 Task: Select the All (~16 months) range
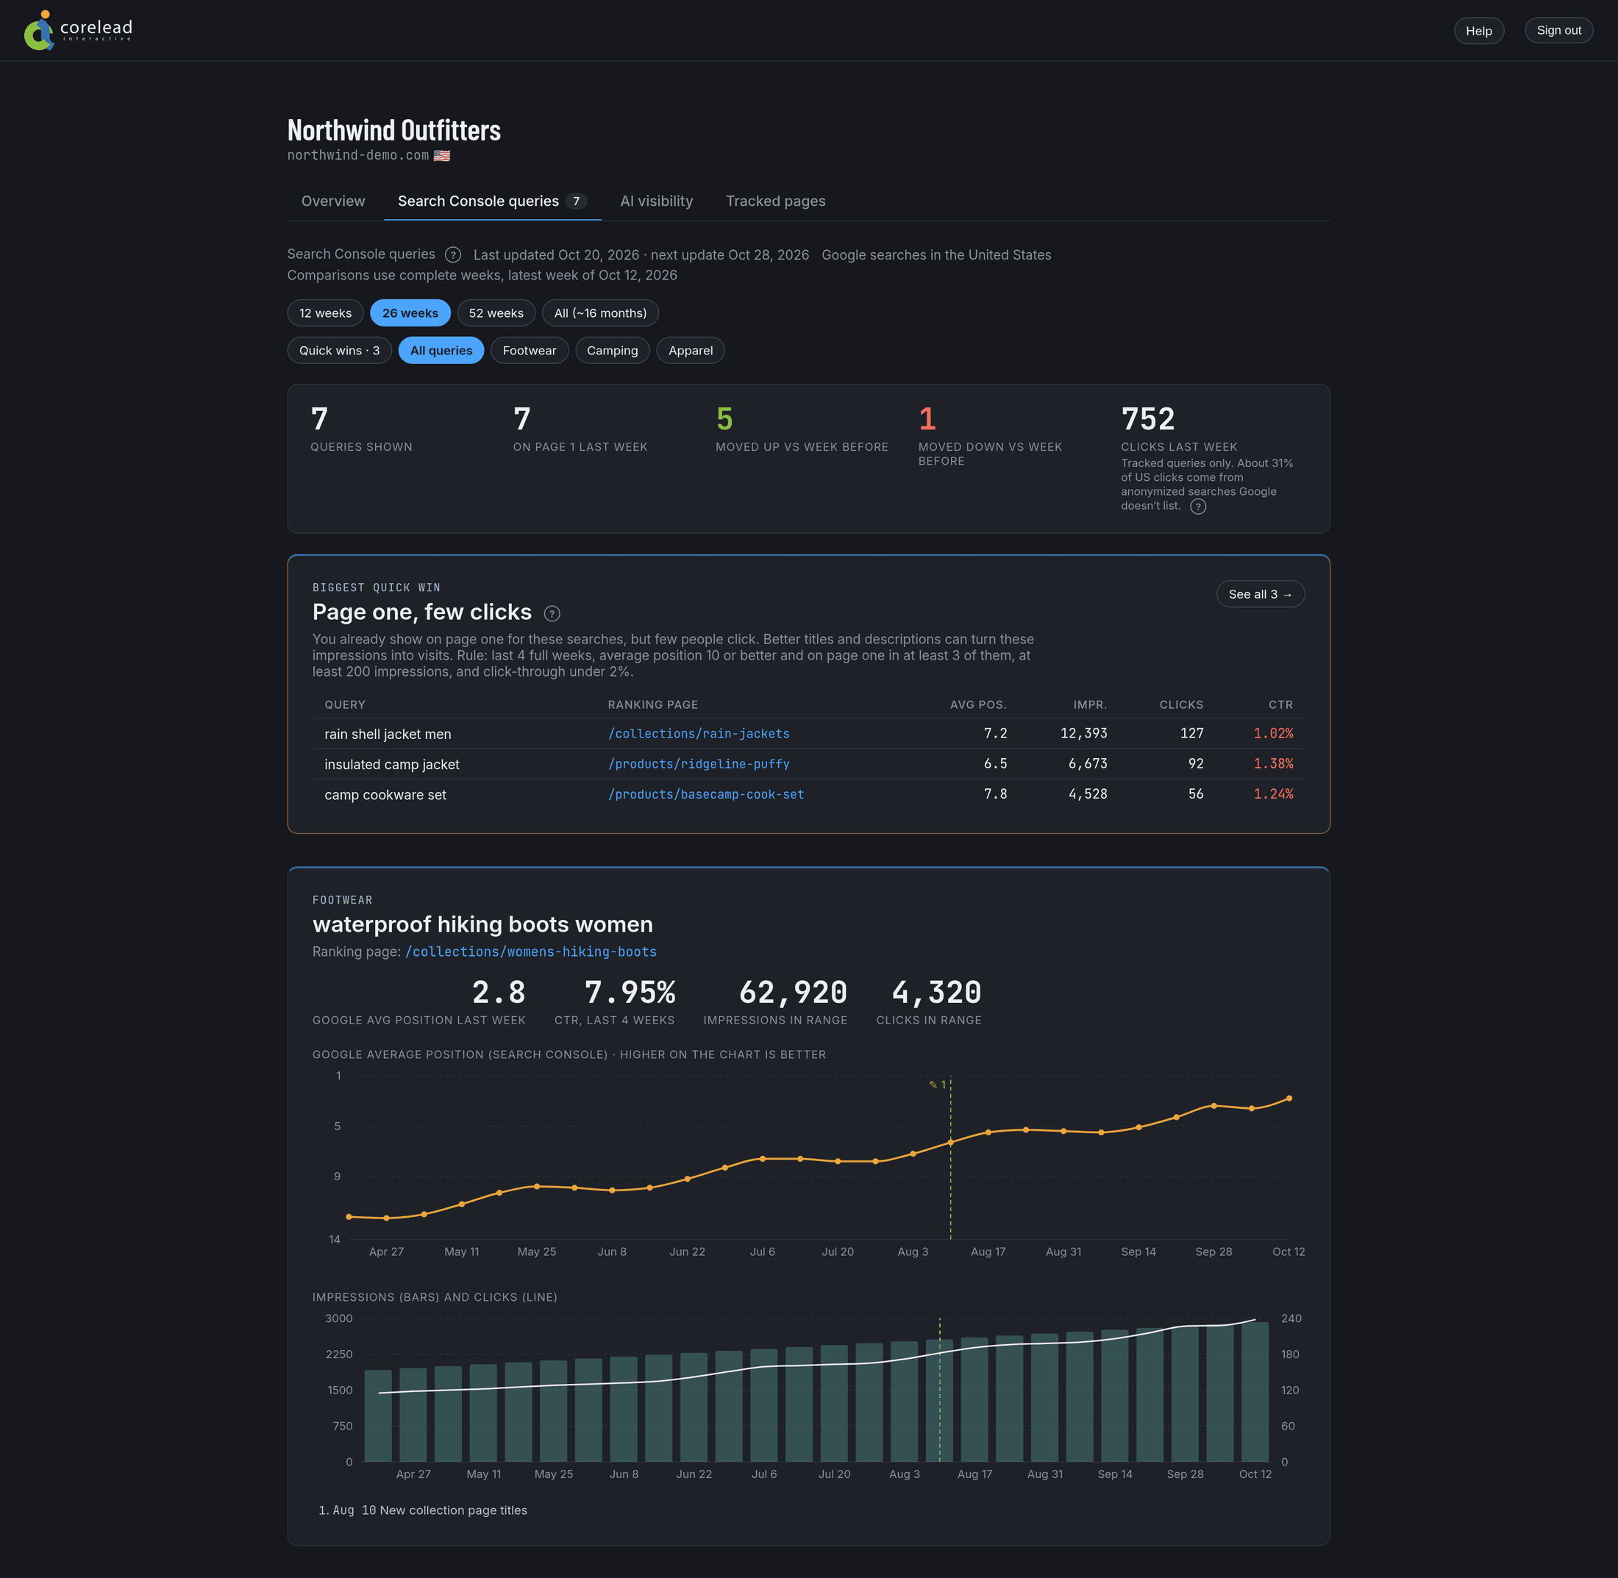coord(600,313)
